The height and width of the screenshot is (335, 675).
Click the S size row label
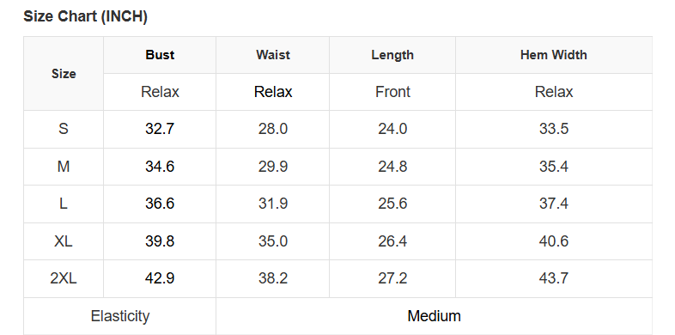(64, 129)
